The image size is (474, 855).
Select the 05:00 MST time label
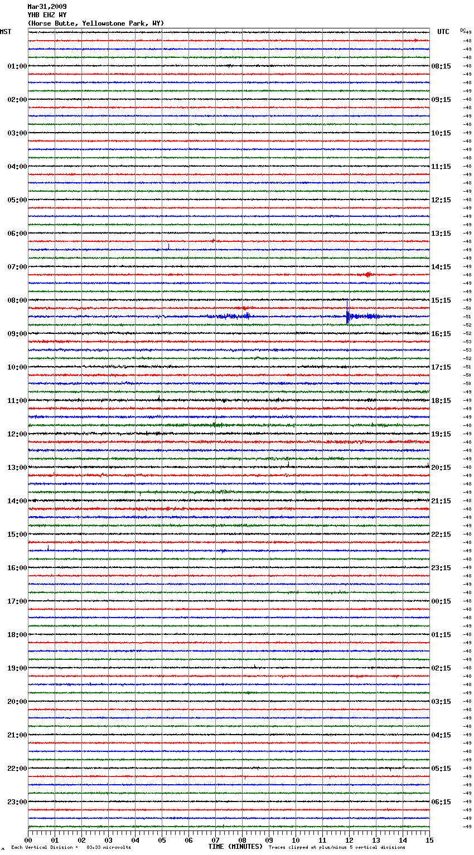[x=17, y=200]
